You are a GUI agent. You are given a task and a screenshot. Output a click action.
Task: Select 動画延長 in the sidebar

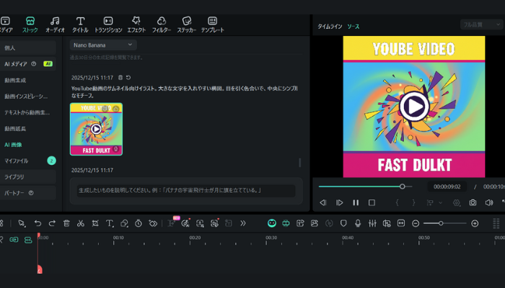(x=15, y=128)
